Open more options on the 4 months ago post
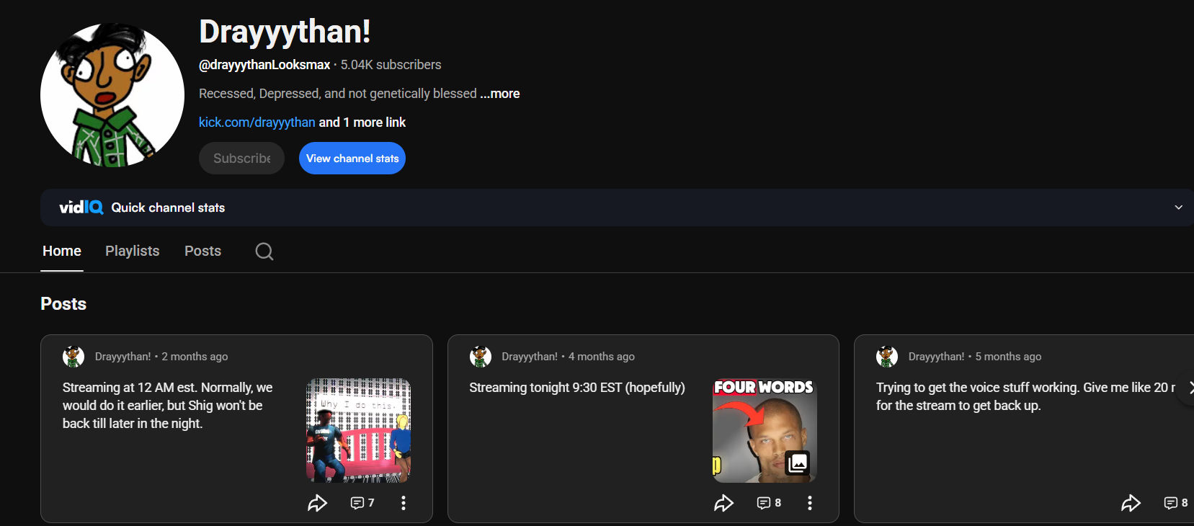 [810, 503]
